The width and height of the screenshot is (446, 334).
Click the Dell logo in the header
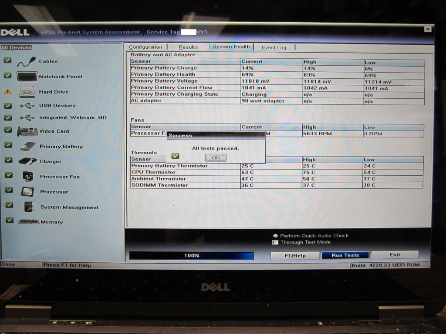[x=15, y=32]
